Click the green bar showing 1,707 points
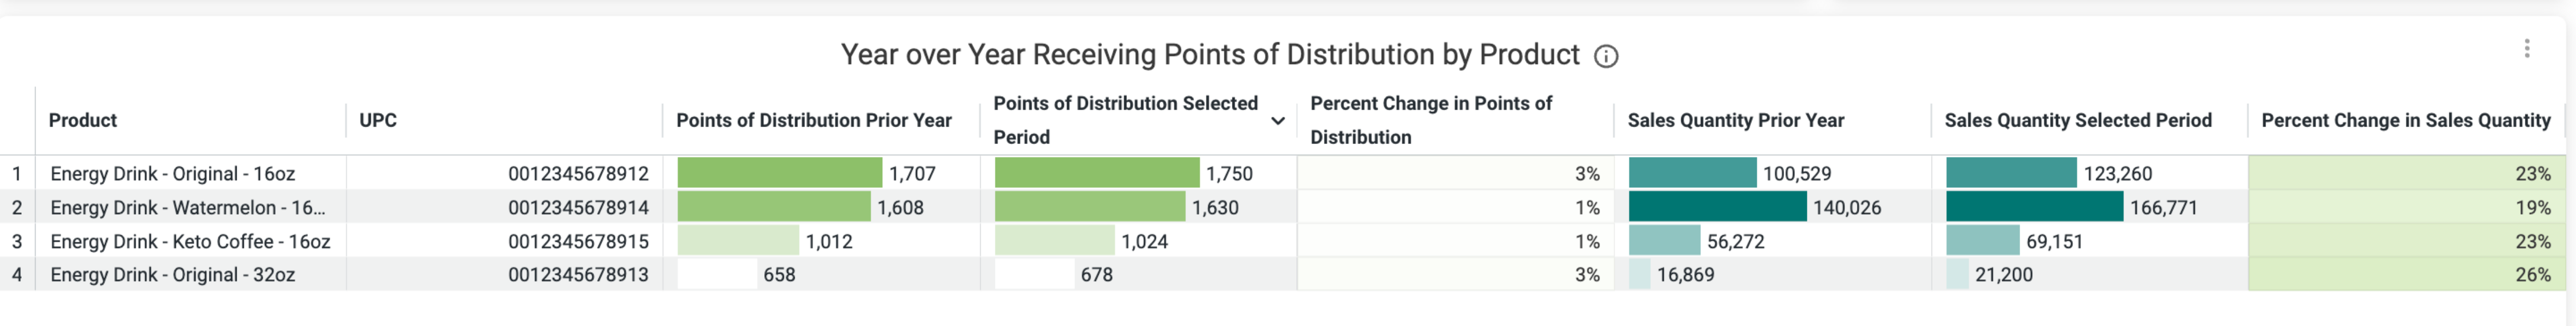2576x326 pixels. [x=779, y=173]
